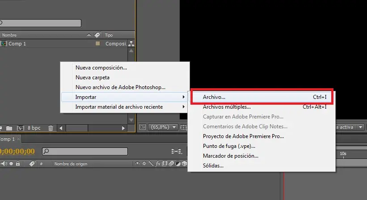Click the collapse transformations sun icon
The width and height of the screenshot is (367, 200).
tap(144, 163)
